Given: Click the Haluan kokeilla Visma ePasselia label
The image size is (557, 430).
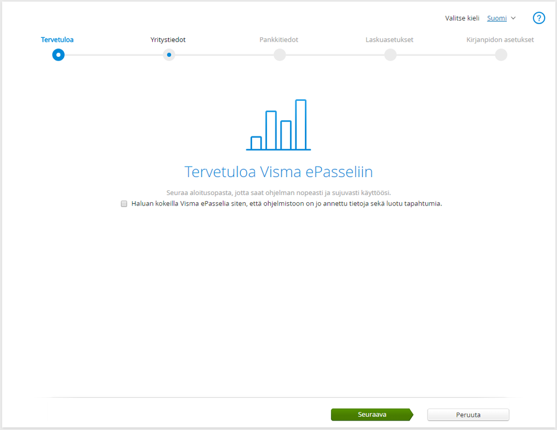Looking at the screenshot, I should tap(287, 204).
